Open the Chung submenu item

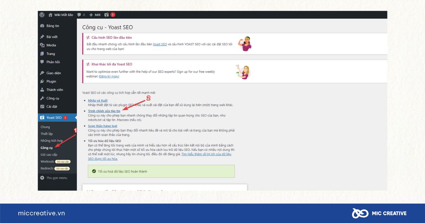tap(45, 127)
